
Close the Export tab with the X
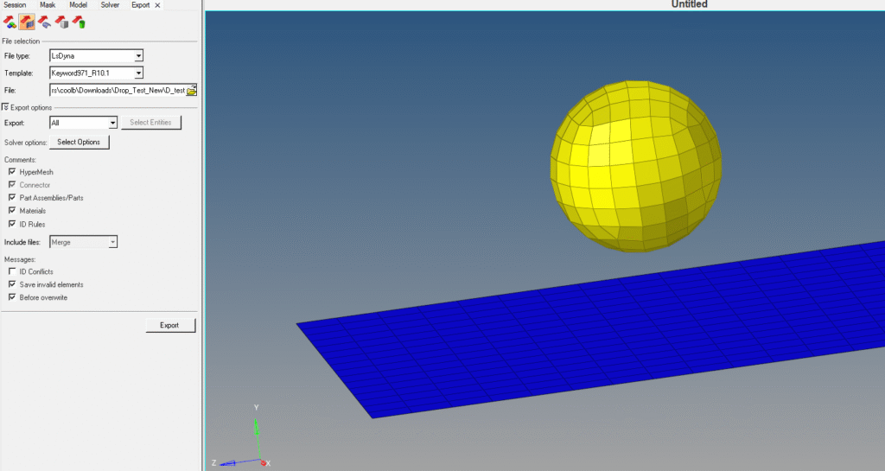click(x=157, y=5)
